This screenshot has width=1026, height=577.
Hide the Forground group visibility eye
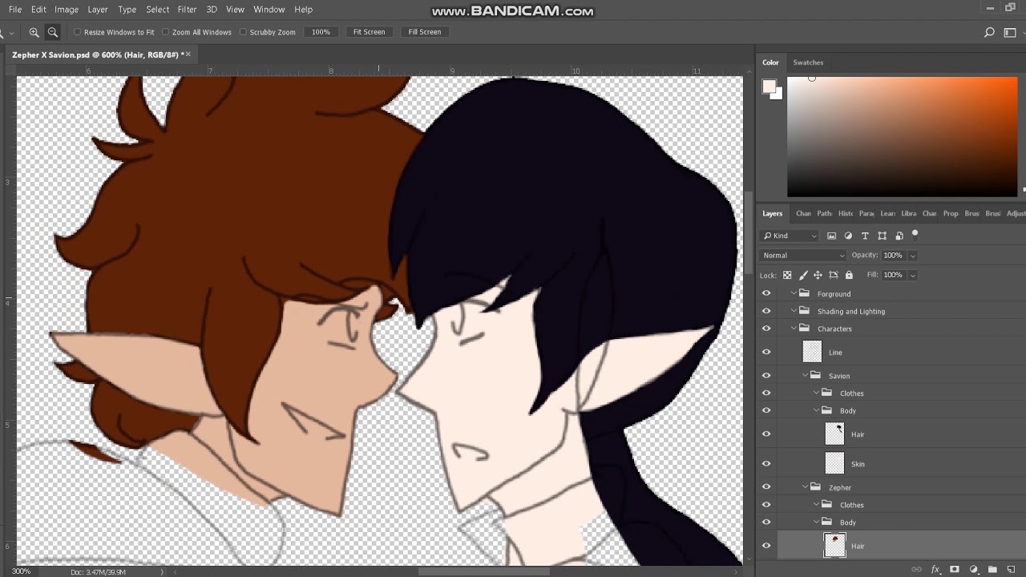pyautogui.click(x=766, y=293)
